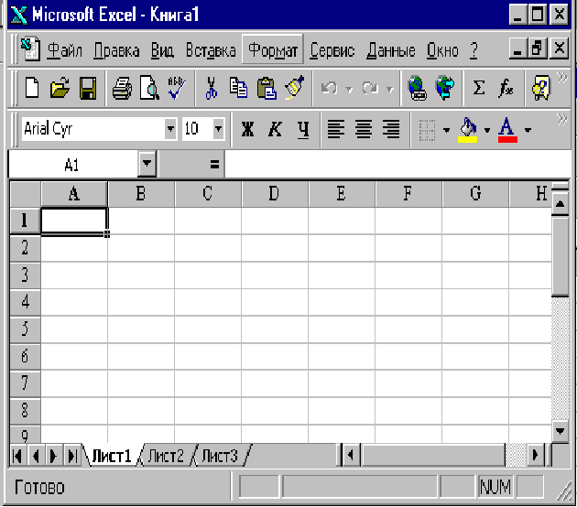
Task: Select the Лист1 sheet tab
Action: coord(112,456)
